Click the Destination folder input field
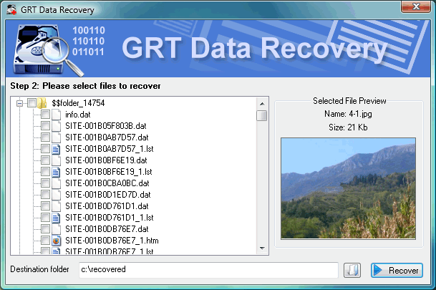 tap(208, 270)
